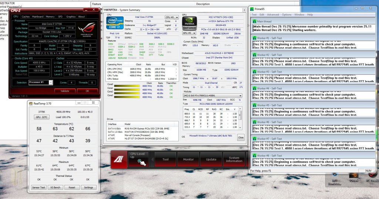Open the GPU #0 selector in HWiNFO64

pos(189,33)
